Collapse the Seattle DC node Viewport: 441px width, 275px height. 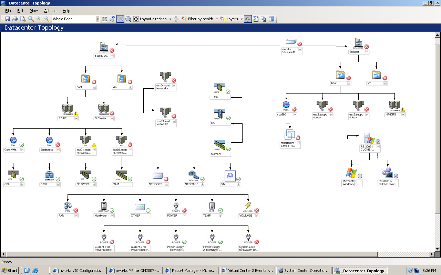(x=112, y=56)
